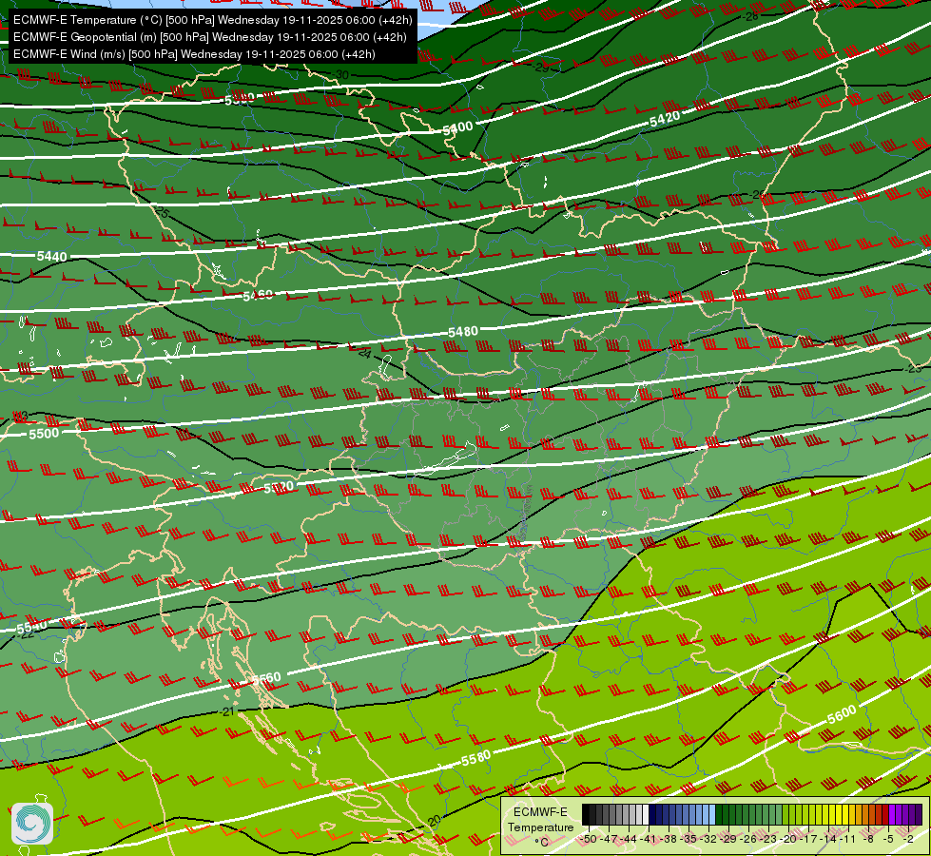Click the °C unit label in legend
Viewport: 931px width, 856px height.
541,843
